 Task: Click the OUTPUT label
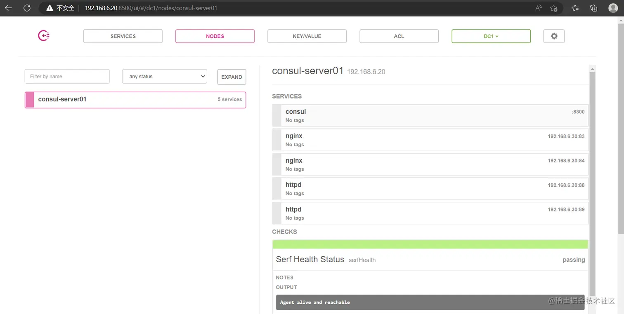286,287
